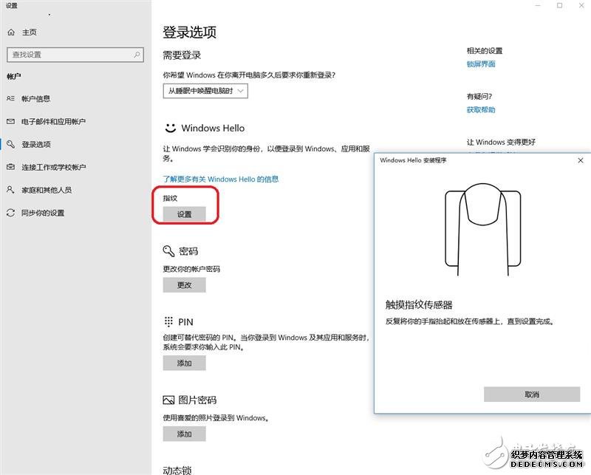Go to 同步你的设置 page

point(43,213)
